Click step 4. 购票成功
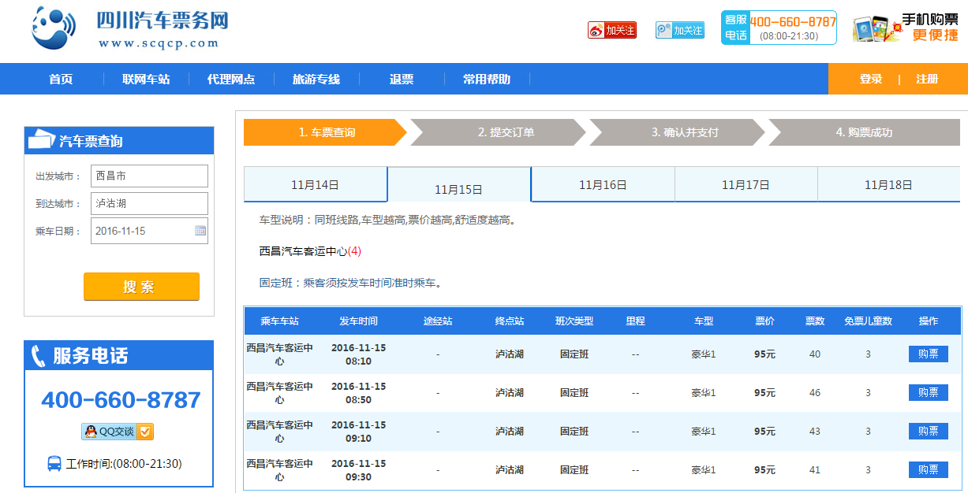The height and width of the screenshot is (493, 968). click(865, 132)
